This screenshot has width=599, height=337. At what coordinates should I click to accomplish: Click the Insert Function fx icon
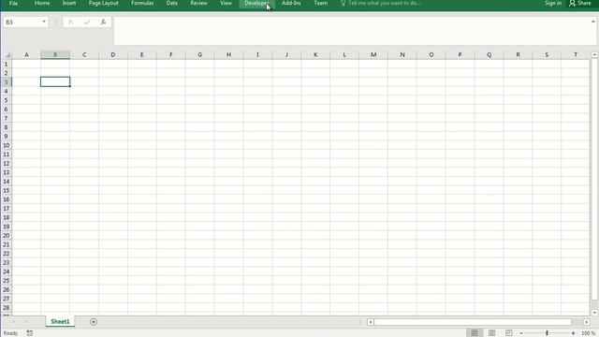[x=103, y=22]
